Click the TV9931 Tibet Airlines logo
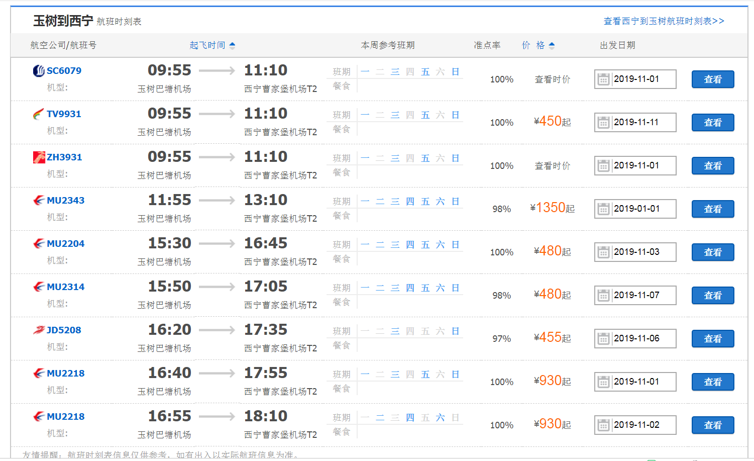This screenshot has height=461, width=754. click(39, 114)
